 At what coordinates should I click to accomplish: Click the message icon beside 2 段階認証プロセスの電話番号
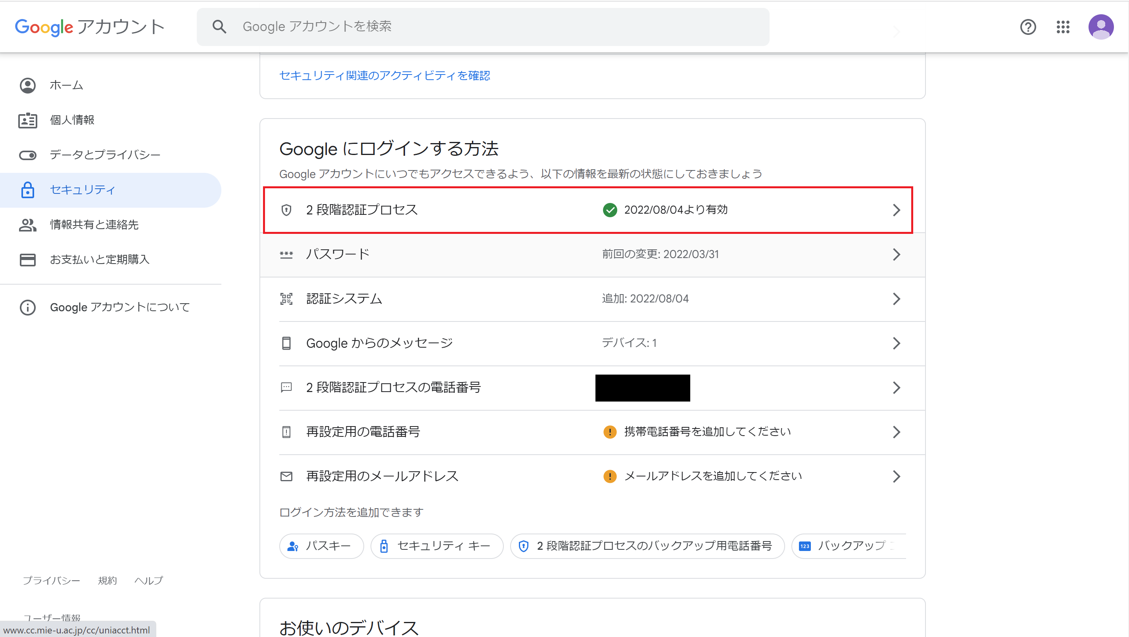click(x=286, y=387)
